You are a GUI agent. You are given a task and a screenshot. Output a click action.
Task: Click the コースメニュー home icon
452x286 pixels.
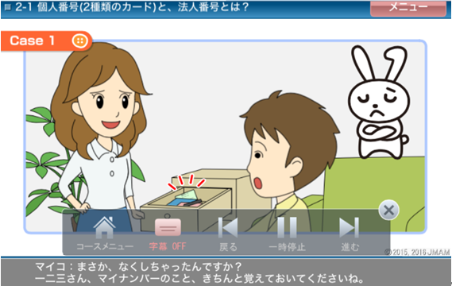pyautogui.click(x=104, y=227)
